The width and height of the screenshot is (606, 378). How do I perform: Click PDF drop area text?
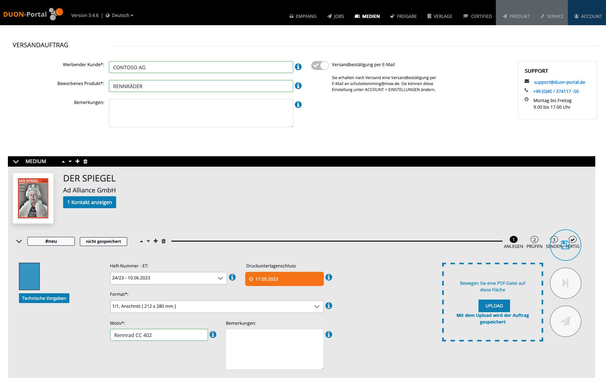tap(492, 286)
